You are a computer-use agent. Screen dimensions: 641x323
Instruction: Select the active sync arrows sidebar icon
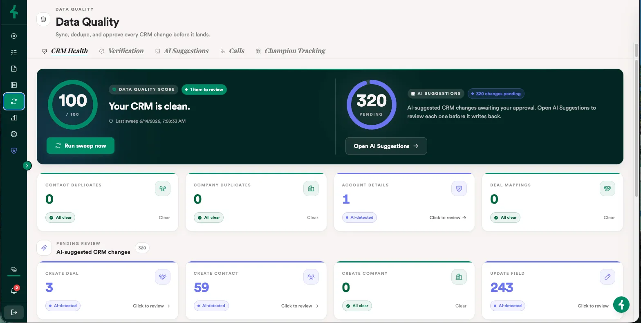pyautogui.click(x=14, y=102)
